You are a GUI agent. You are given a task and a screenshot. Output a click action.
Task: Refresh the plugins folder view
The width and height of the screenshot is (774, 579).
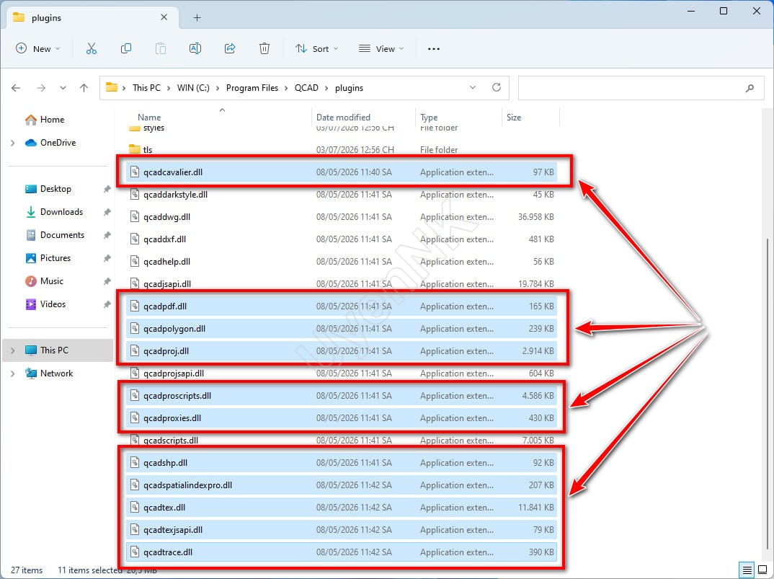496,87
